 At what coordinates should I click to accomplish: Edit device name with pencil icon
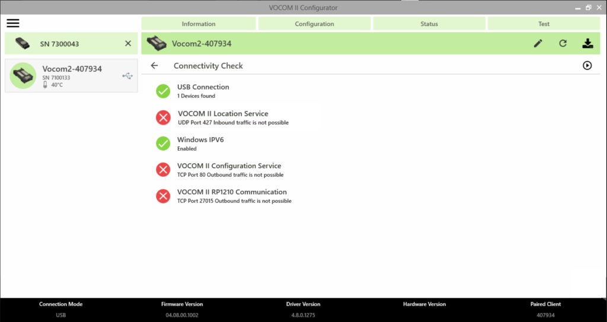tap(538, 43)
